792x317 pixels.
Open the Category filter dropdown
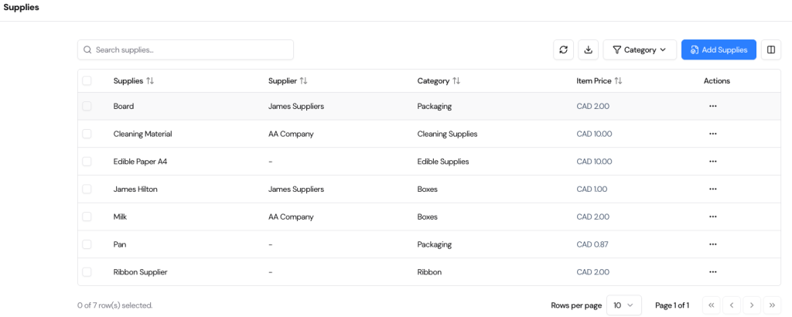640,50
